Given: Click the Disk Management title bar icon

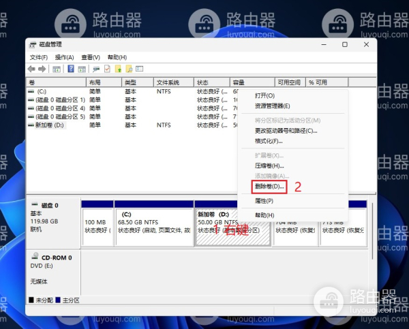Looking at the screenshot, I should click(x=32, y=44).
